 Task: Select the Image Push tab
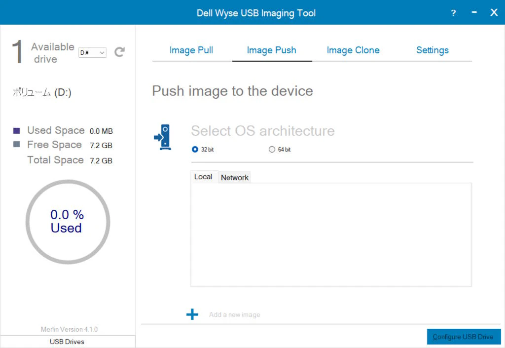tap(271, 50)
